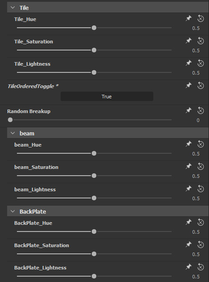Pin the beam_Hue parameter
The image size is (209, 282).
[189, 144]
